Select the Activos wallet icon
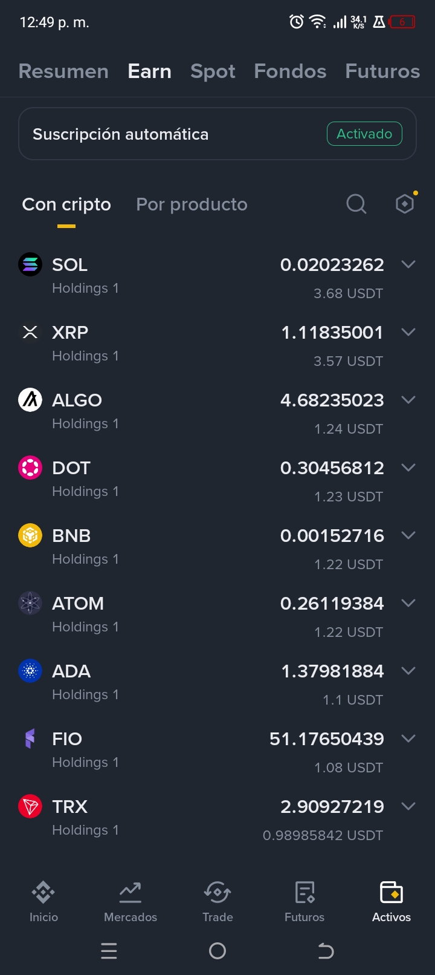Image resolution: width=435 pixels, height=975 pixels. (391, 893)
